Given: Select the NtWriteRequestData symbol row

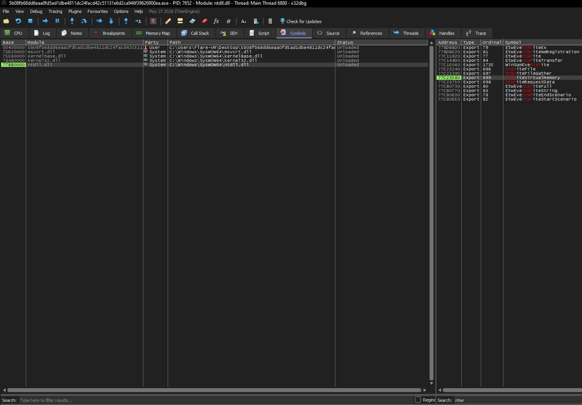Looking at the screenshot, I should 509,82.
